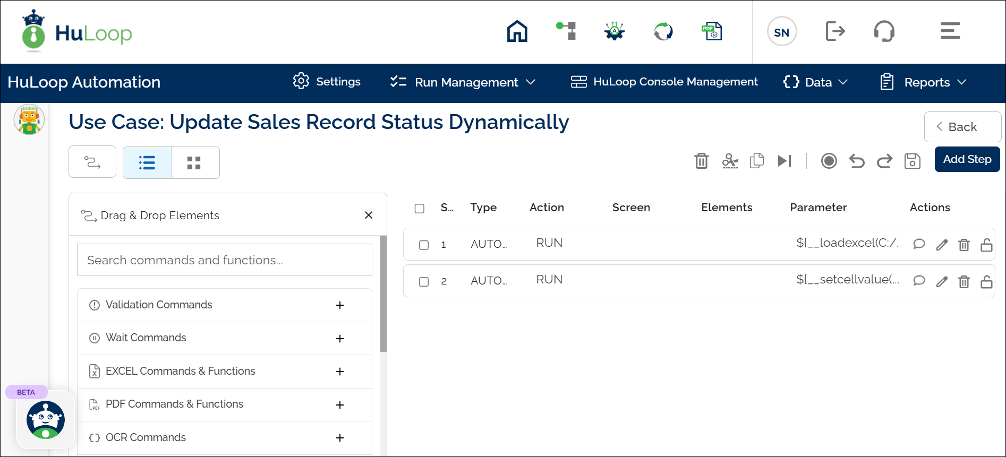The image size is (1006, 457).
Task: Tick the select-all steps checkbox
Action: (x=420, y=208)
